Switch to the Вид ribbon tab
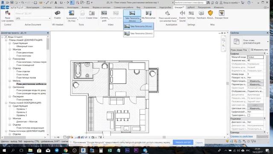Screen dimensions: 273x154 click(138, 7)
